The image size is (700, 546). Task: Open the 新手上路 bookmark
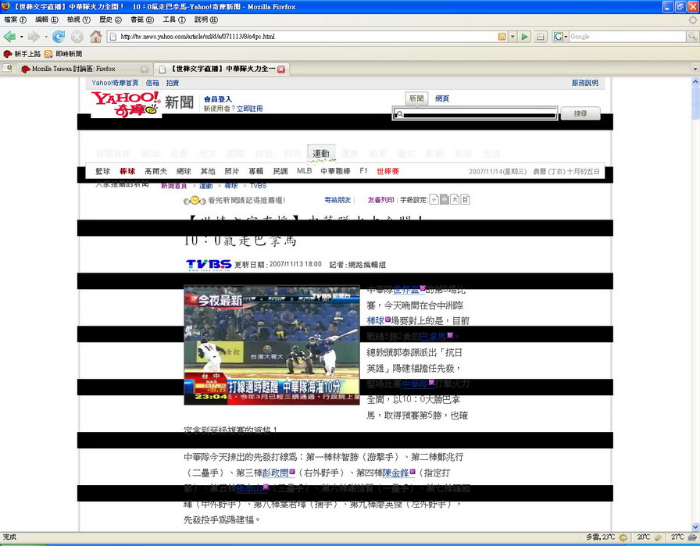click(22, 54)
